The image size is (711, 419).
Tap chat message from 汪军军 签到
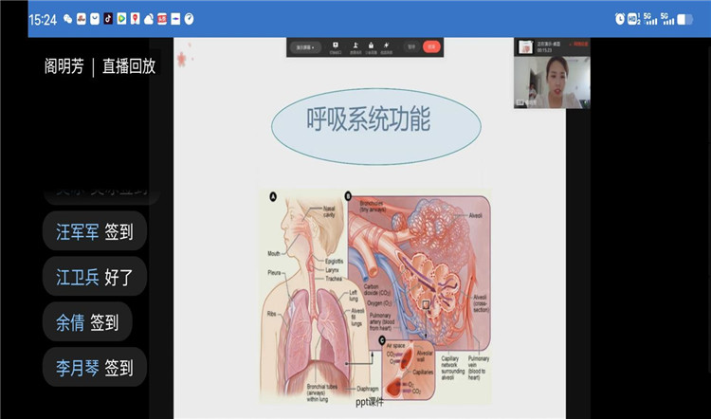coord(95,231)
